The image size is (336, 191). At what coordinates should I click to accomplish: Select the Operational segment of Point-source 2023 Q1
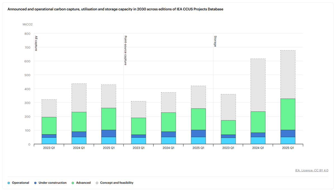139,141
